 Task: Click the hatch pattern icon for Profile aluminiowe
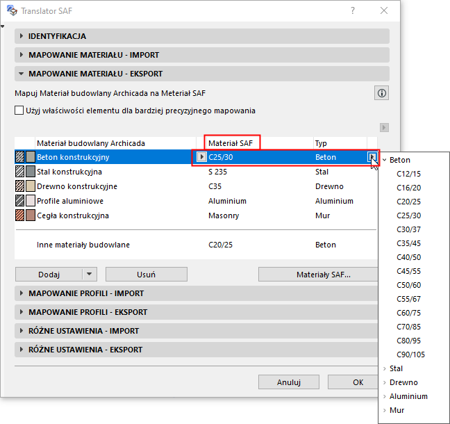coord(20,201)
